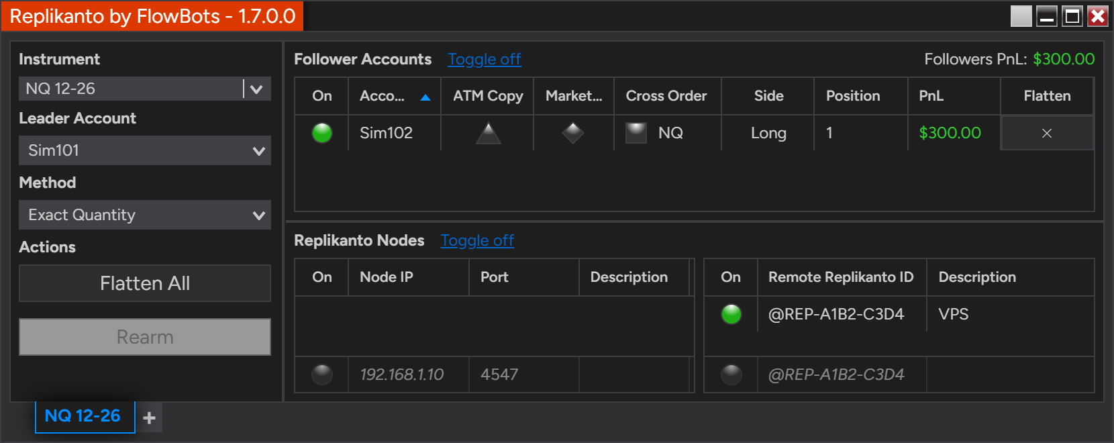The width and height of the screenshot is (1114, 443).
Task: Click the Flatten All button
Action: (x=145, y=283)
